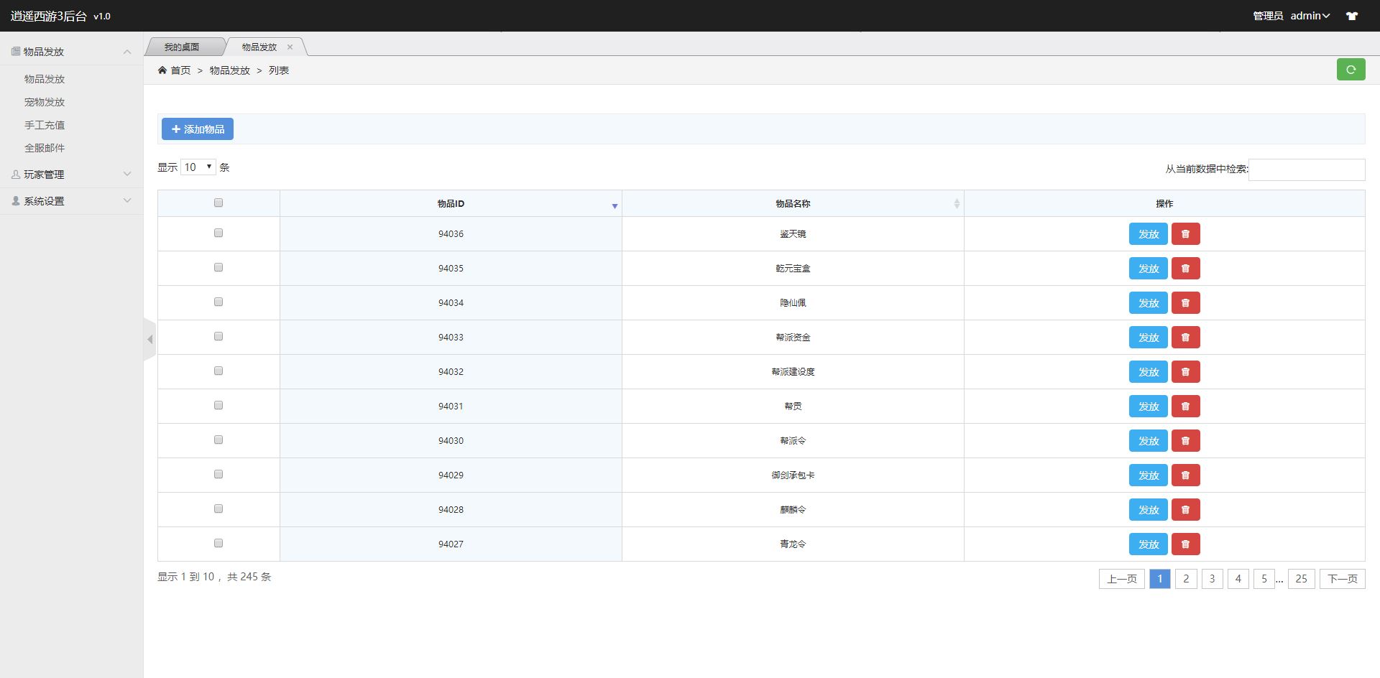1380x678 pixels.
Task: Collapse the sidebar with the left arrow handle
Action: pyautogui.click(x=149, y=339)
